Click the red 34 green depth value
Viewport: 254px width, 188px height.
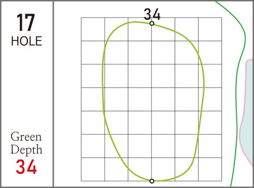tap(26, 167)
